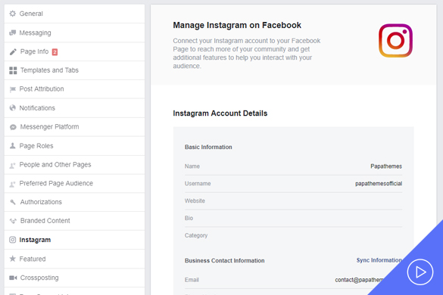Screen dimensions: 443x295
Task: Select Templates and Tabs menu item
Action: coord(74,70)
